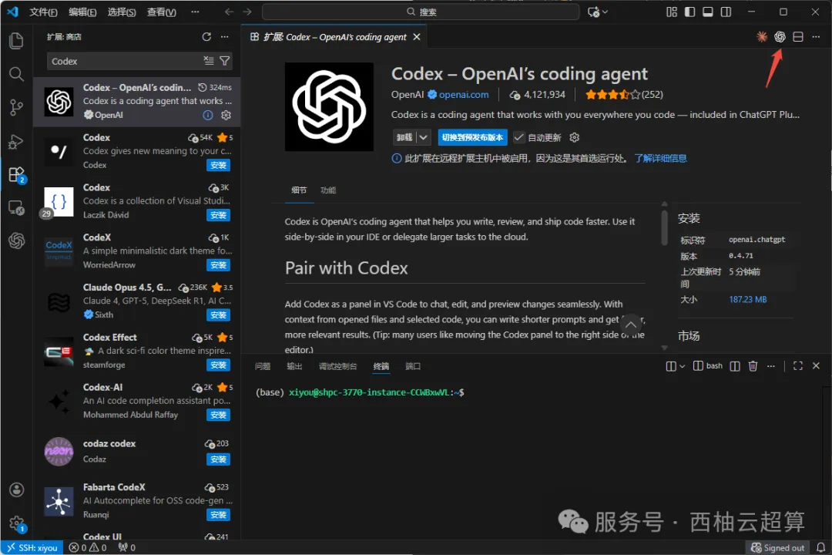
Task: Open Run and Debug view
Action: (x=16, y=141)
